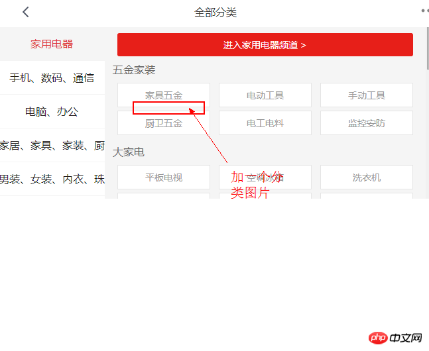The height and width of the screenshot is (351, 429).
Task: Choose the 电工电料 subcategory
Action: click(265, 123)
